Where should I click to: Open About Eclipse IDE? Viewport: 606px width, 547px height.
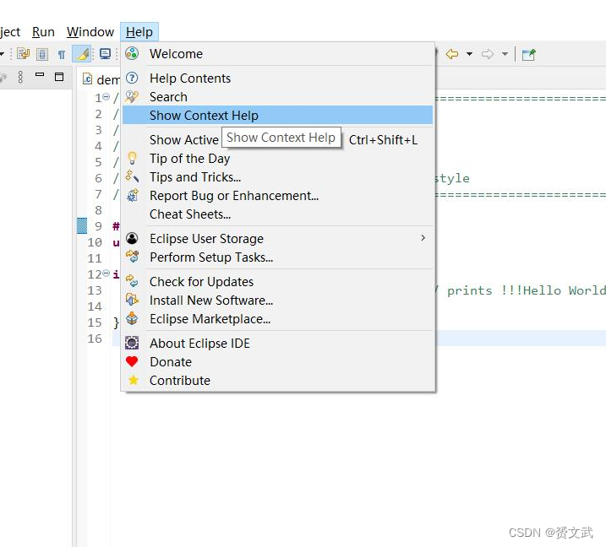tap(277, 344)
